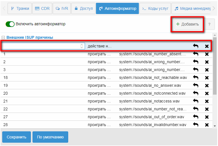The height and width of the screenshot is (146, 218).
Task: Click the revert arrow for cause 22
Action: (x=196, y=109)
